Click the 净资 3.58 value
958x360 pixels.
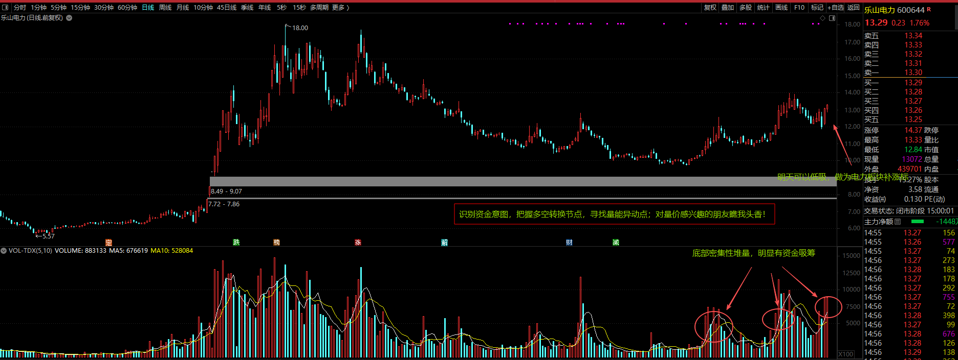pos(916,189)
